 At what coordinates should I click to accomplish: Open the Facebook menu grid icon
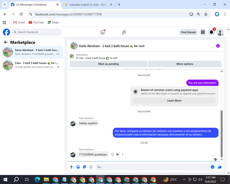203,32
